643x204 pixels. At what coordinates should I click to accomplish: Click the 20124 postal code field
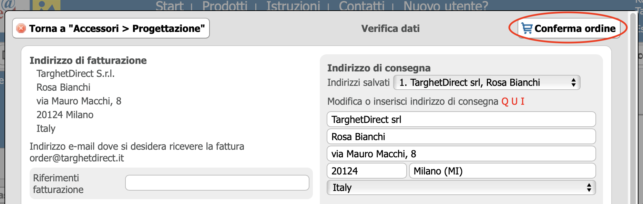pyautogui.click(x=367, y=171)
